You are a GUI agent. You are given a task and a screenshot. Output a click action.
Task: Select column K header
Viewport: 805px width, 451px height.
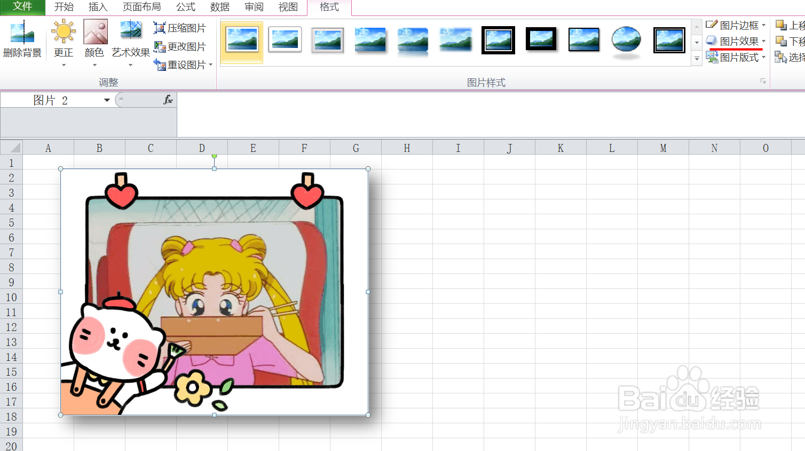[x=561, y=148]
